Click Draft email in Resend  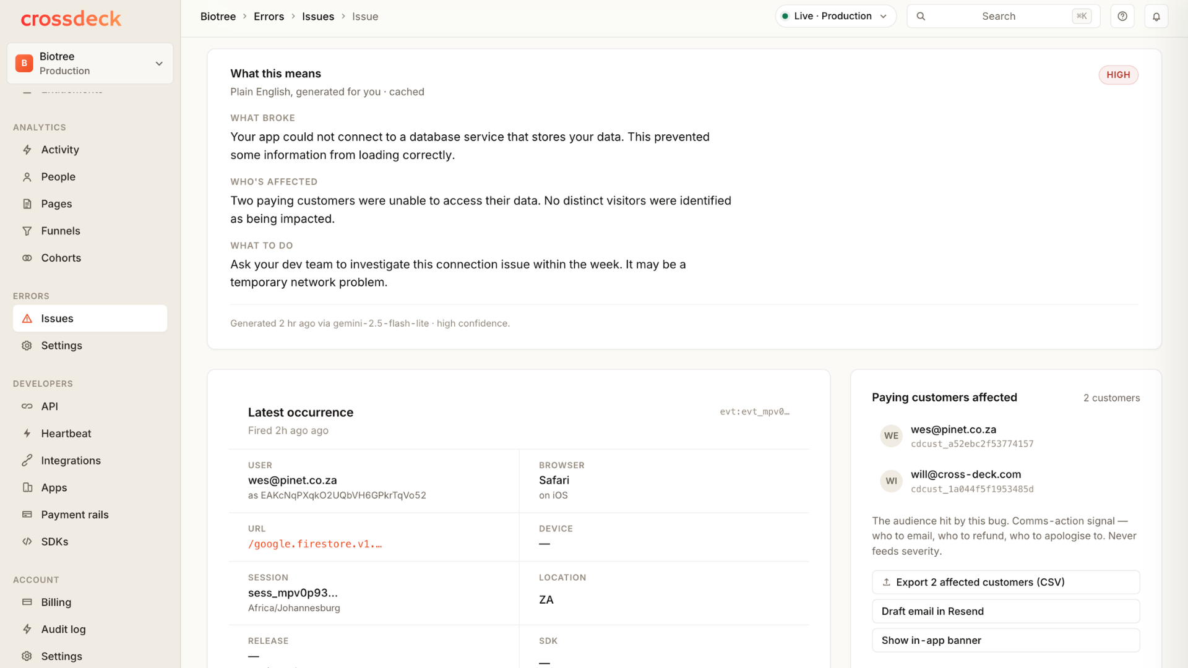click(x=1005, y=611)
